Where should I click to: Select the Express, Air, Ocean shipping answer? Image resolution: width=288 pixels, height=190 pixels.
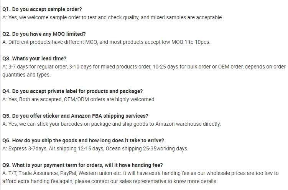click(95, 149)
